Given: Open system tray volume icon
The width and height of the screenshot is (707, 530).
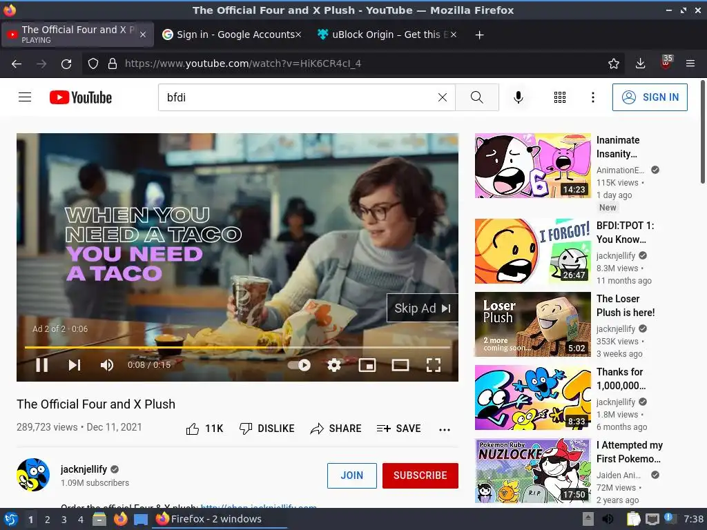Looking at the screenshot, I should [x=608, y=519].
